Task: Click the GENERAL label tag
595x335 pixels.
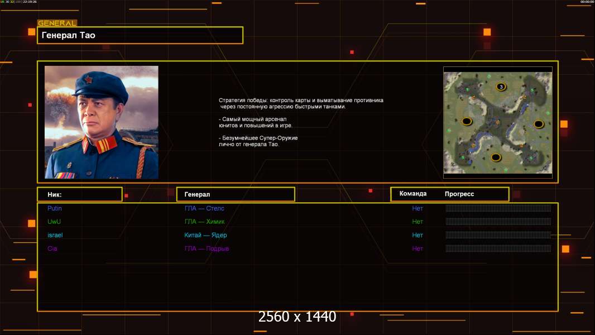Action: (x=57, y=23)
